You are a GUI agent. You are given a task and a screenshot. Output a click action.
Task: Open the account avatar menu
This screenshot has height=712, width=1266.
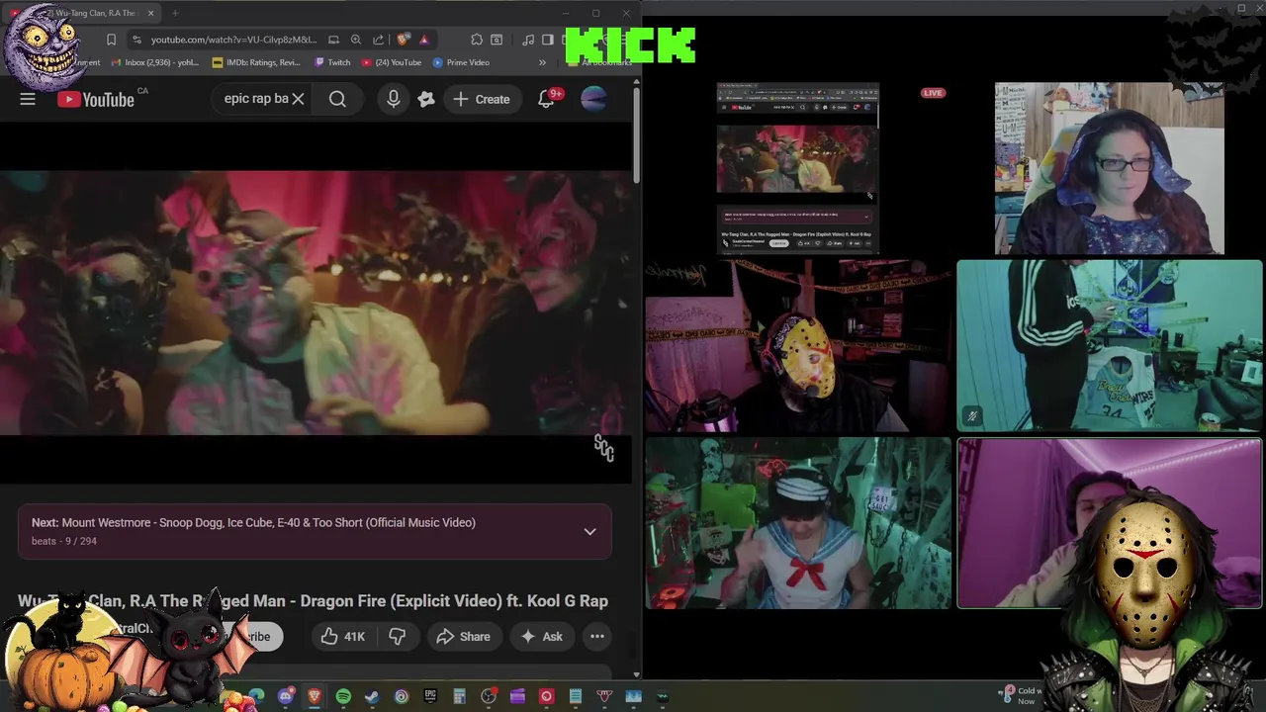(593, 99)
